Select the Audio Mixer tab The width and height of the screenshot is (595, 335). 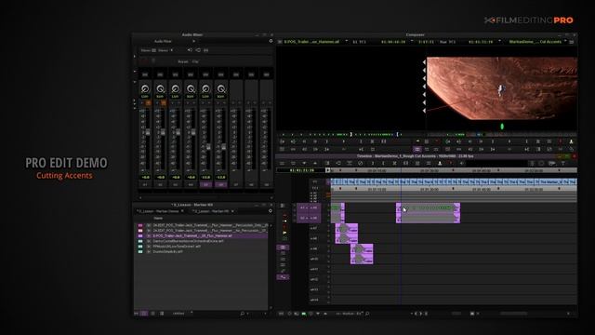point(163,41)
